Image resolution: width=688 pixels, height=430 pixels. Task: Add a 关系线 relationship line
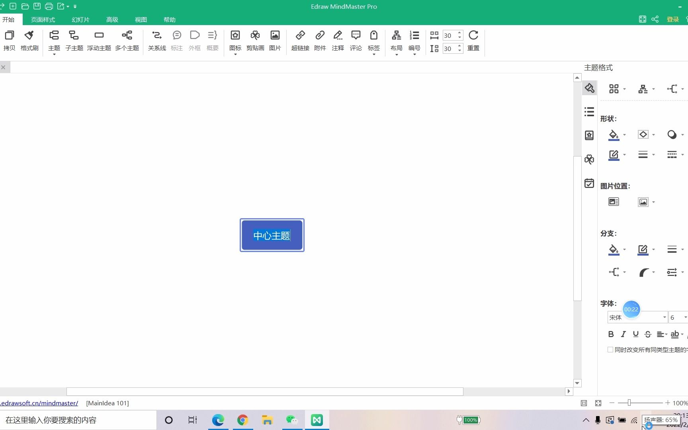coord(157,41)
